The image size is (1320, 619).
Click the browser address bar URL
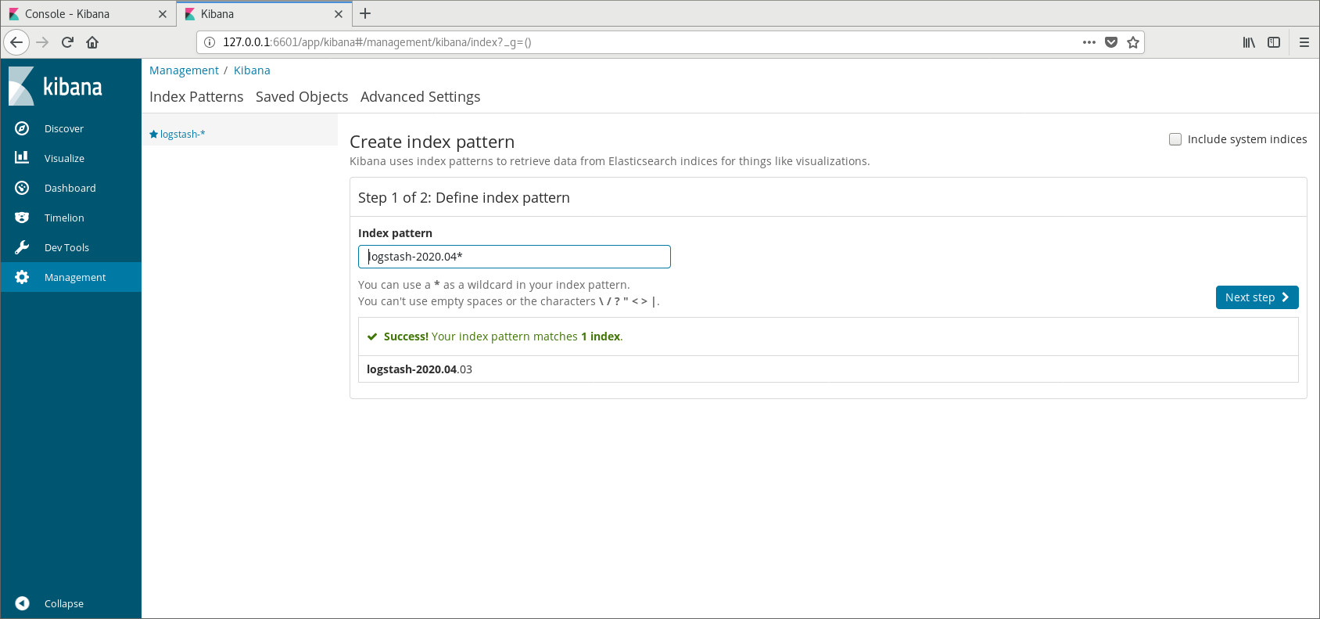(377, 42)
